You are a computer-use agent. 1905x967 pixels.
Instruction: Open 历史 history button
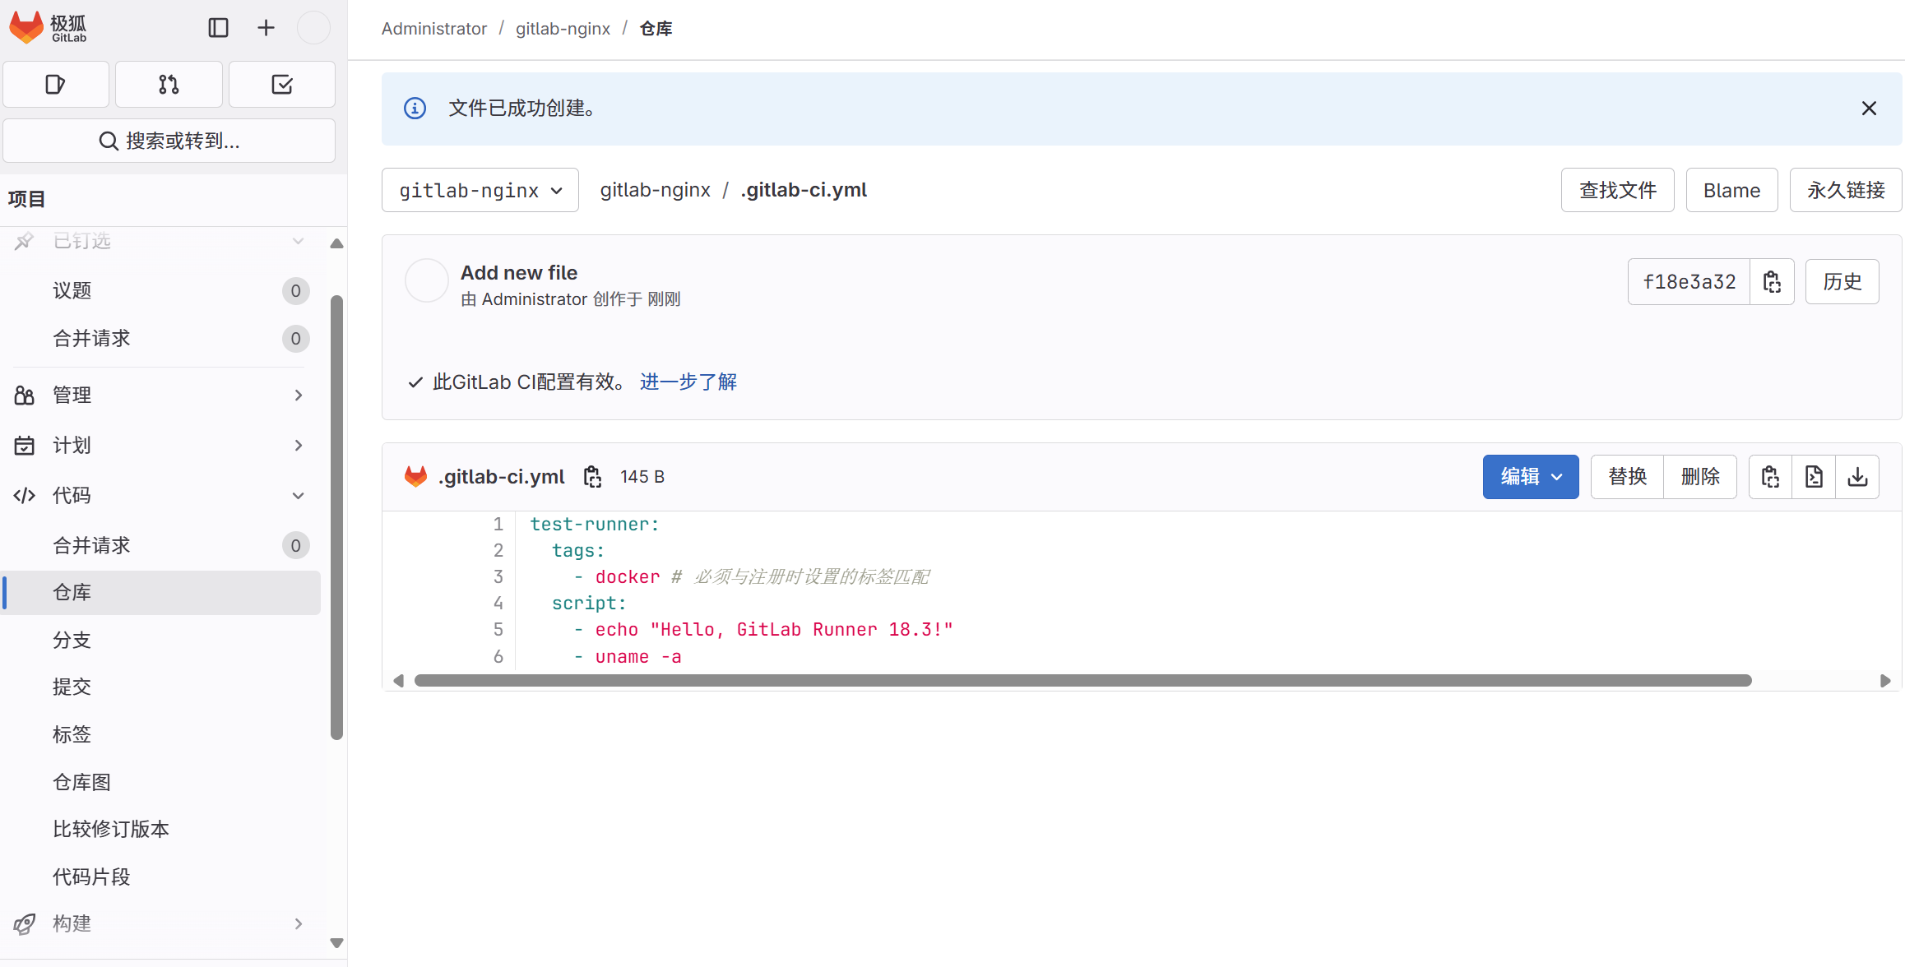[x=1842, y=282]
